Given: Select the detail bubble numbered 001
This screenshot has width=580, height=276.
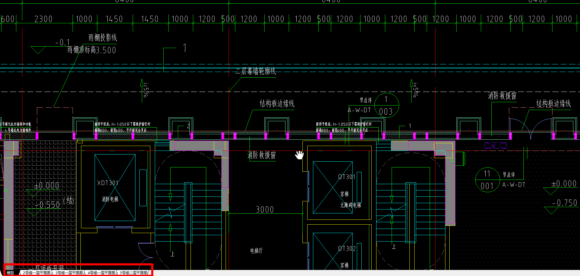Looking at the screenshot, I should (x=487, y=180).
